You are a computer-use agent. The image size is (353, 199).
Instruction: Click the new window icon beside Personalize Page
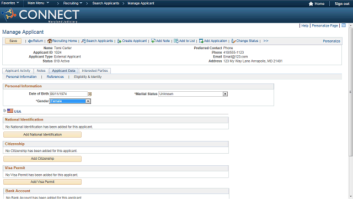[x=344, y=25]
